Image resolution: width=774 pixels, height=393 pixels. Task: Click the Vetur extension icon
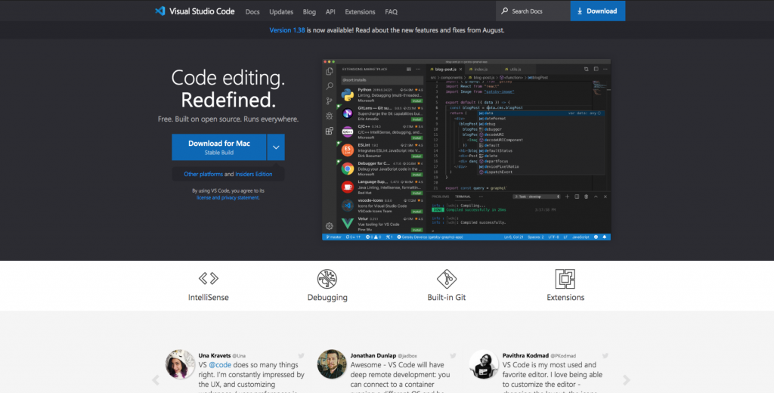[348, 224]
